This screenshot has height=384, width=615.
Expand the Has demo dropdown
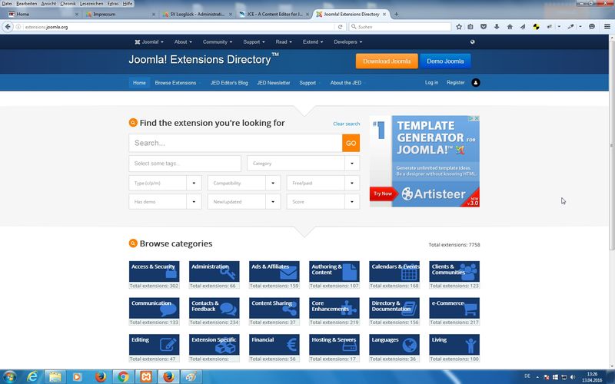click(165, 202)
